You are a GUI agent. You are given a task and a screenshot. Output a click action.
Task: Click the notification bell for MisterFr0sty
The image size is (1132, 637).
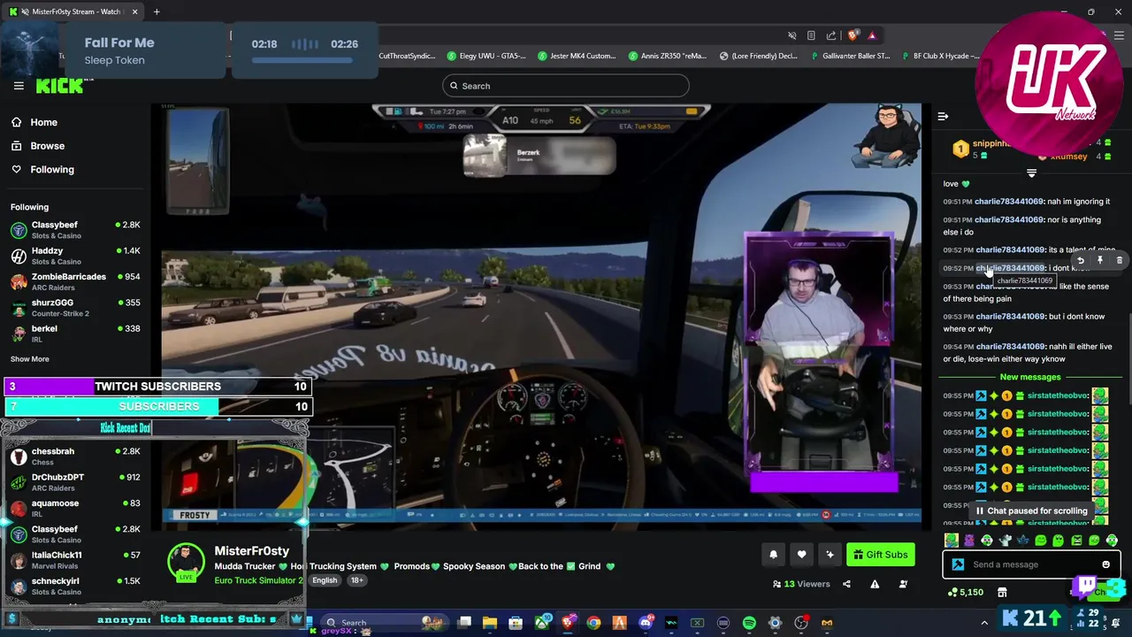[x=773, y=555]
